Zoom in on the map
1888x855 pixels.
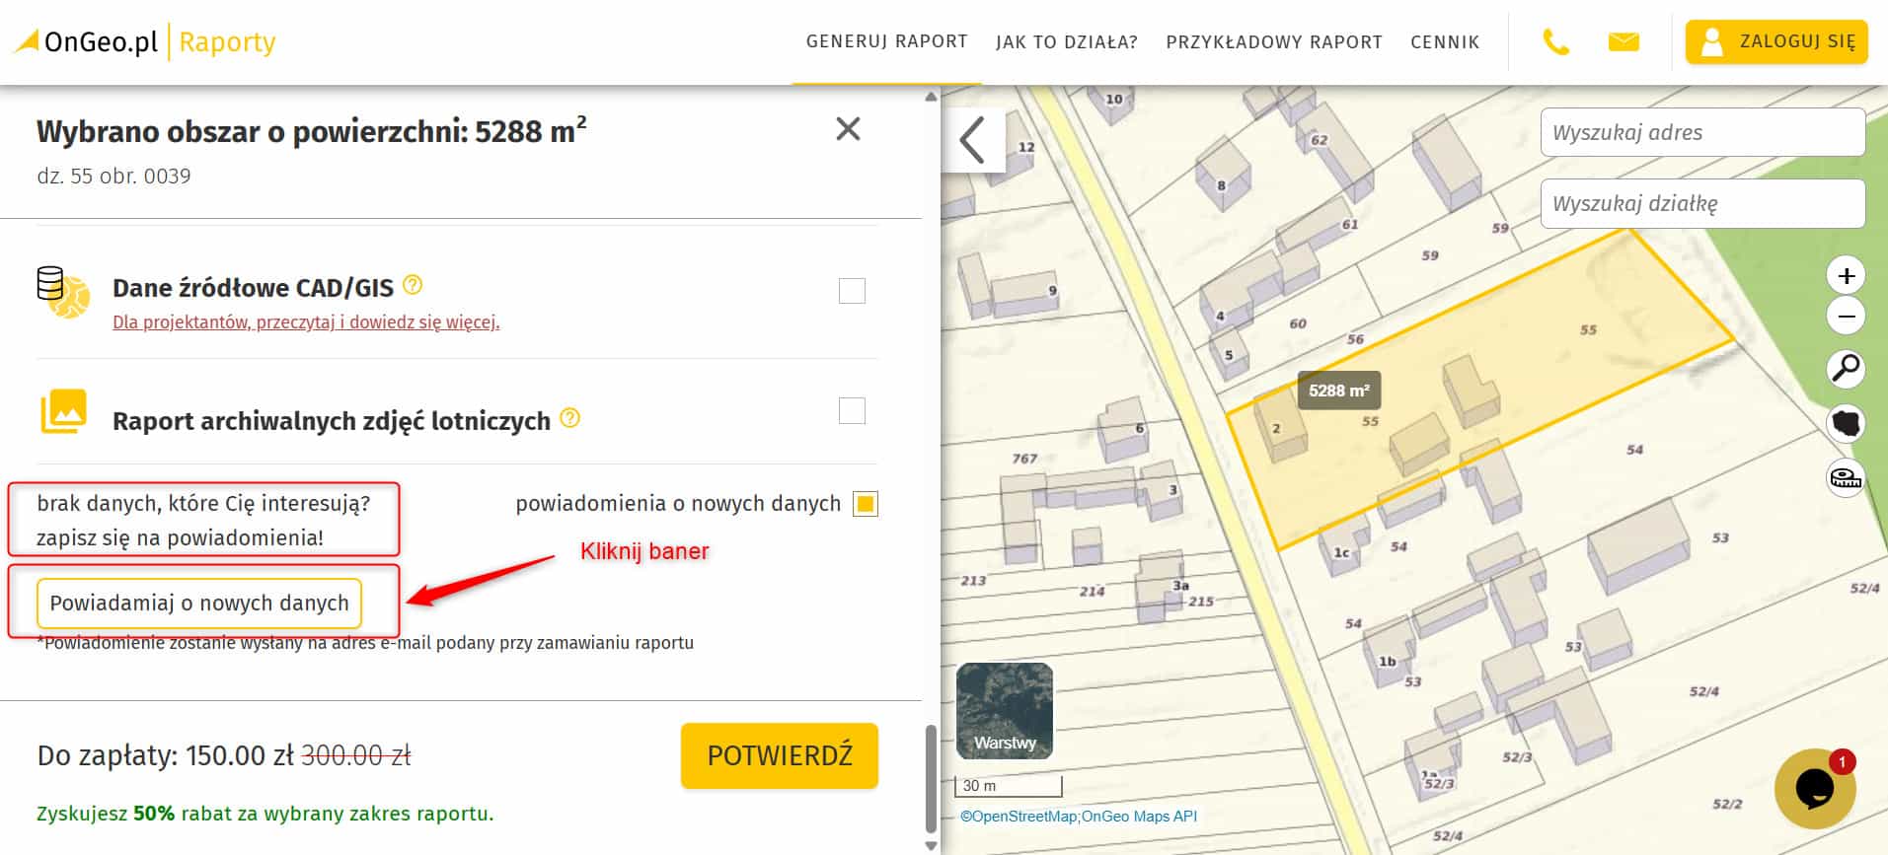click(x=1846, y=276)
